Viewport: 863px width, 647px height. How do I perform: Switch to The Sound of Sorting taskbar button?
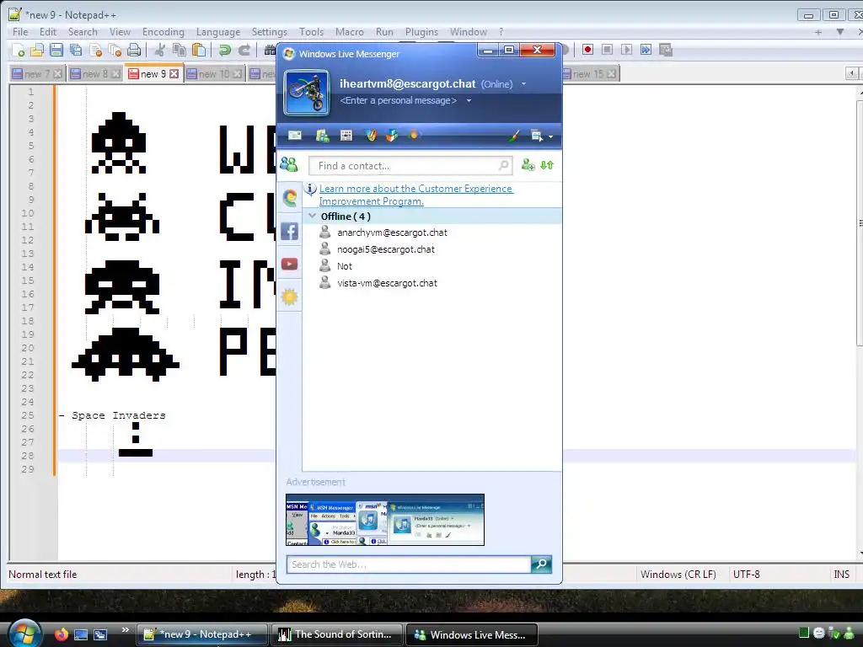click(337, 634)
